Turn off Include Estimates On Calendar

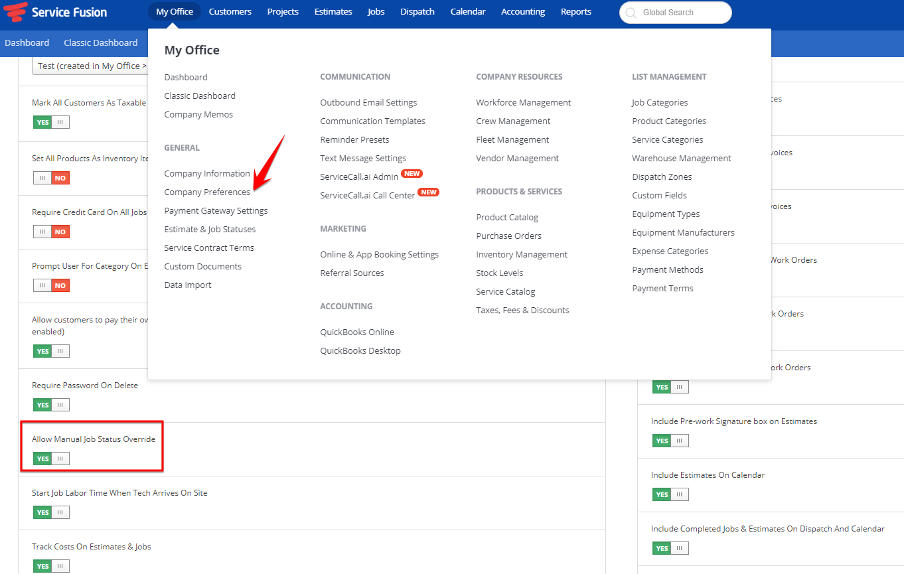point(670,494)
